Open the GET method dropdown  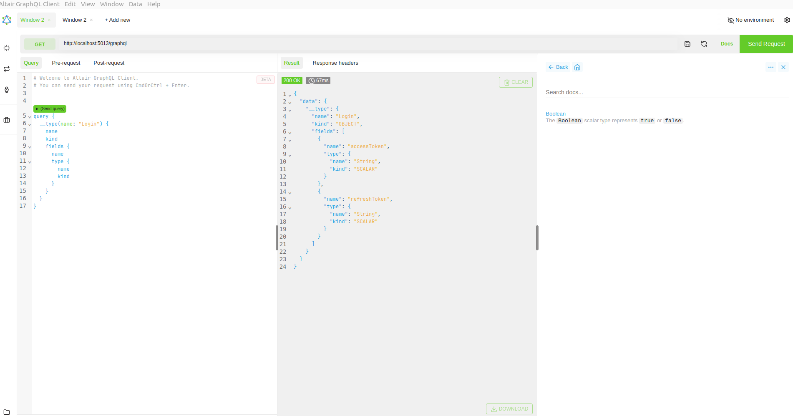40,44
